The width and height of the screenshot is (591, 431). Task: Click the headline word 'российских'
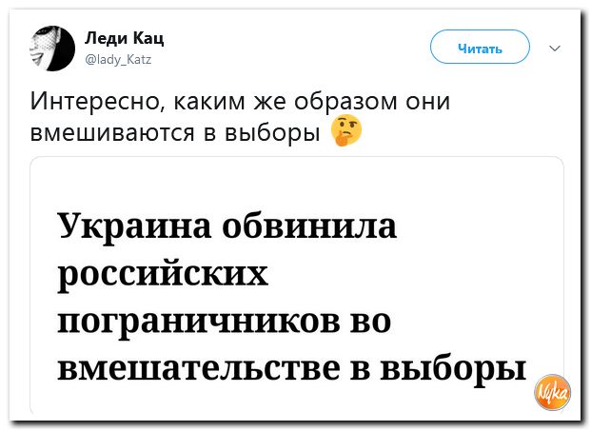coord(163,276)
